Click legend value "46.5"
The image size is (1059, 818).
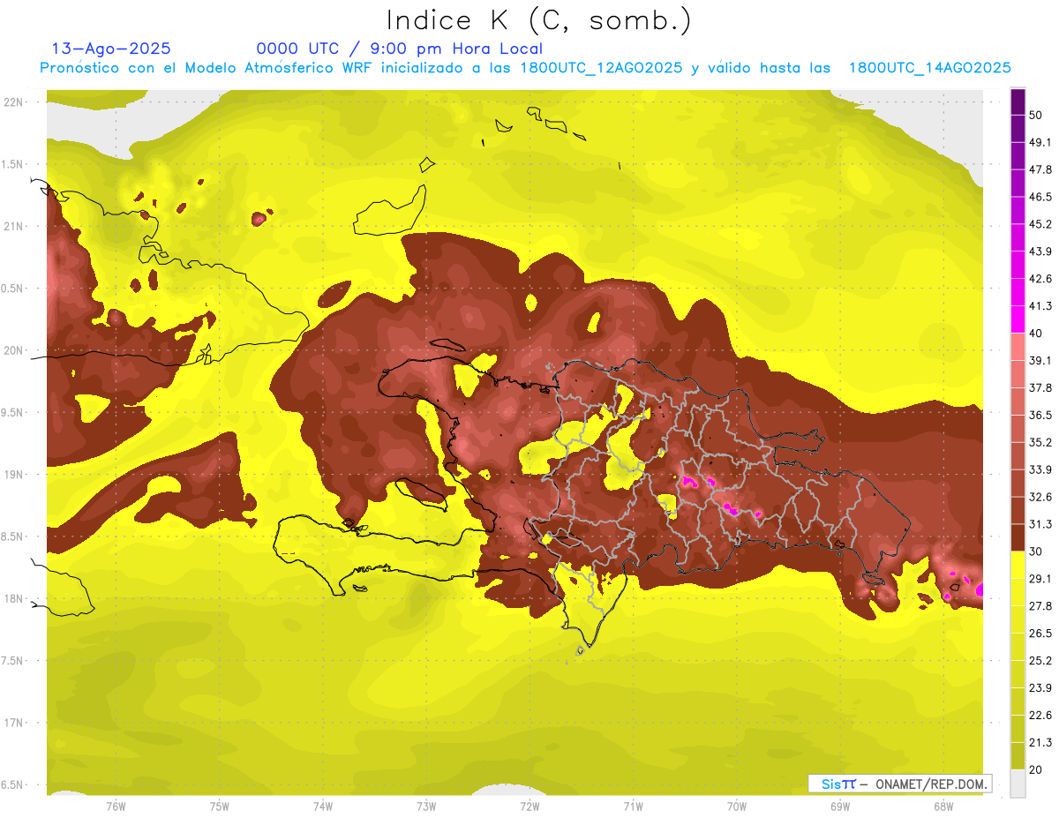1040,197
